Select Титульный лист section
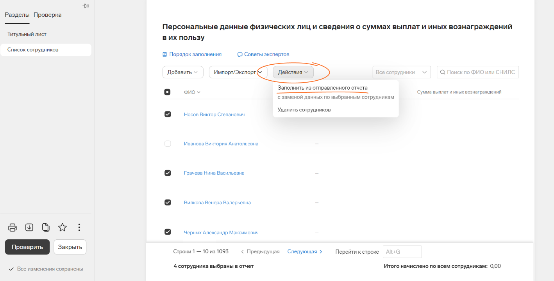 pyautogui.click(x=27, y=34)
